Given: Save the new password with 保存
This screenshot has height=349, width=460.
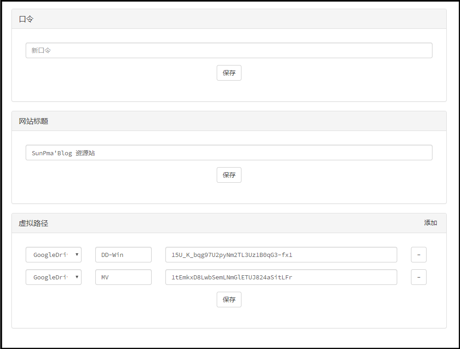Looking at the screenshot, I should click(229, 73).
